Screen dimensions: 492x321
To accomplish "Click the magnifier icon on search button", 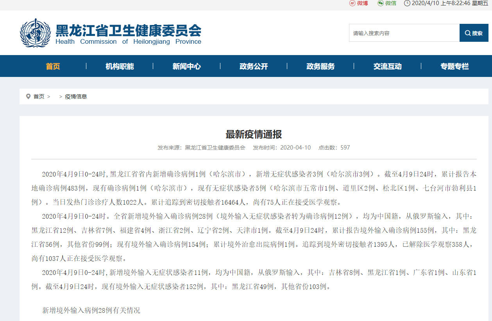I will pos(467,33).
